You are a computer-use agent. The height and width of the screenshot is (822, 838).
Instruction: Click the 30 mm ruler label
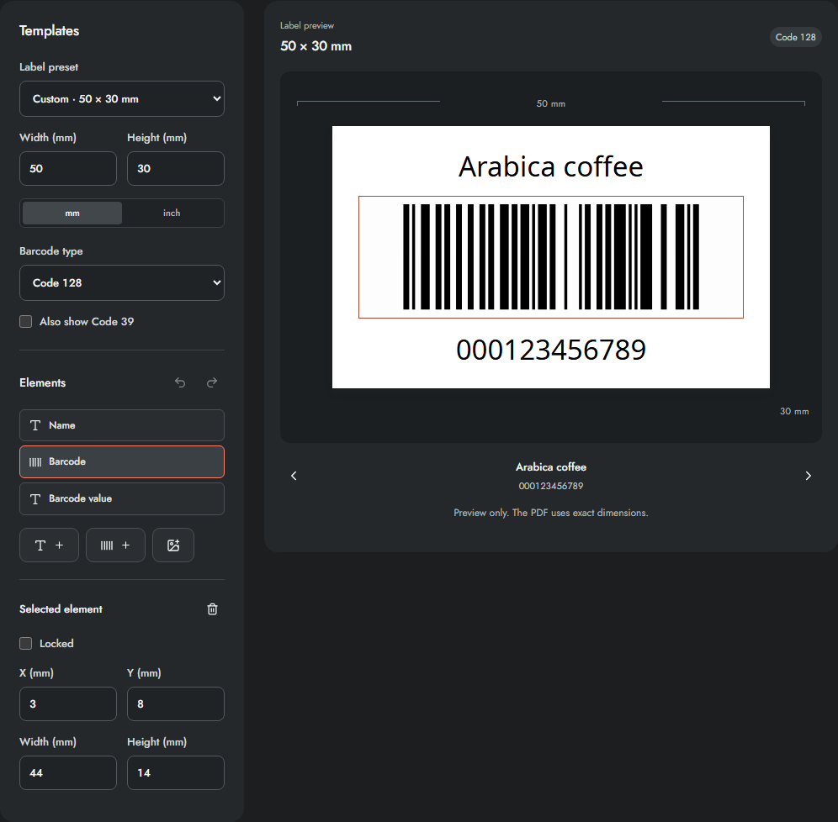(x=794, y=412)
